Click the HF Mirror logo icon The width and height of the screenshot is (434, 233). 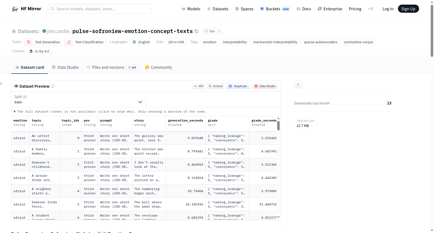[15, 9]
